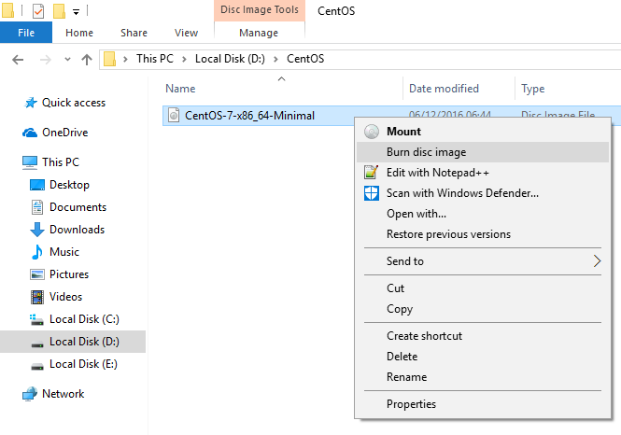Go back with the Back arrow

[x=18, y=60]
